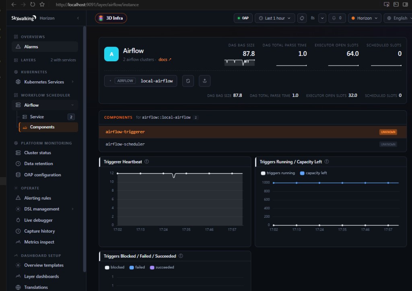Click the Components bar chart icon
Viewport: 412px width, 291px height.
point(25,127)
